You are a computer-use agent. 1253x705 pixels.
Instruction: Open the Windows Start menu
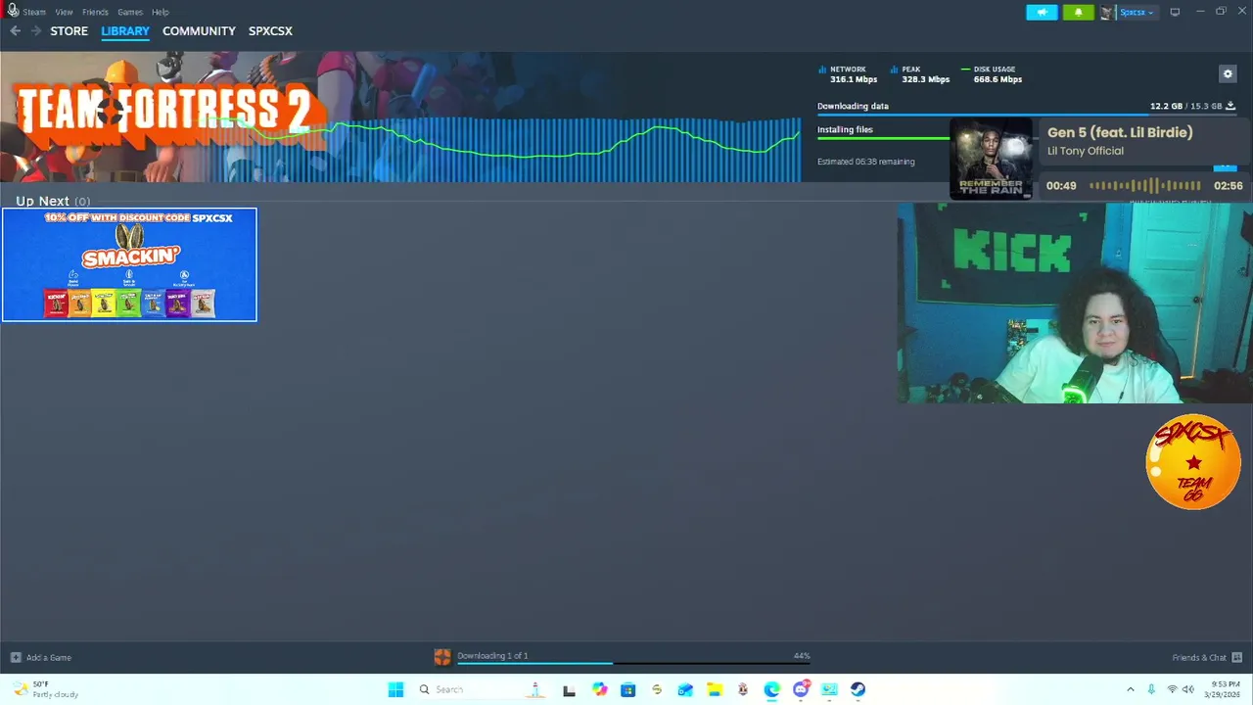tap(395, 689)
